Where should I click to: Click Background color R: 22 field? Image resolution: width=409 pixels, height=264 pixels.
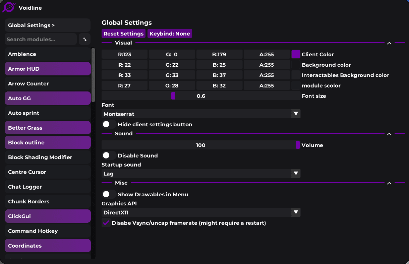(x=124, y=65)
